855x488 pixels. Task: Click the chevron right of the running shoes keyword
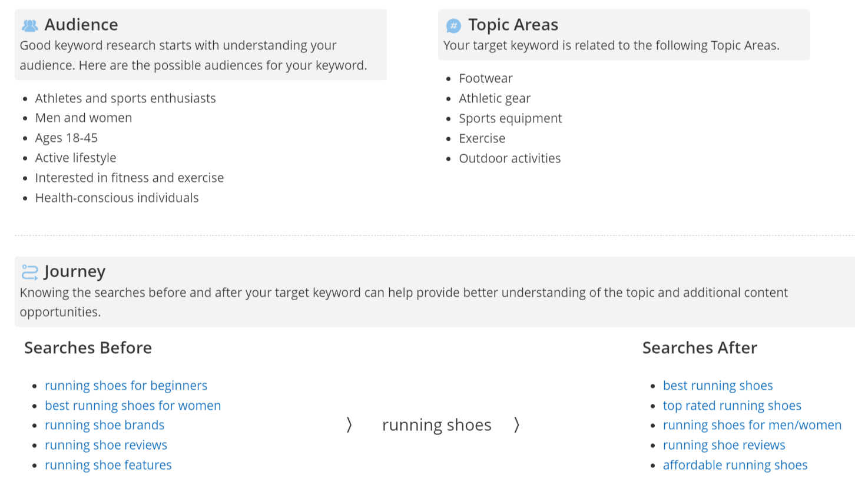point(516,425)
